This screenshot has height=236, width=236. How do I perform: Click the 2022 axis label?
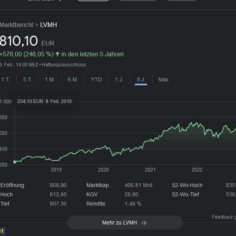pyautogui.click(x=197, y=170)
